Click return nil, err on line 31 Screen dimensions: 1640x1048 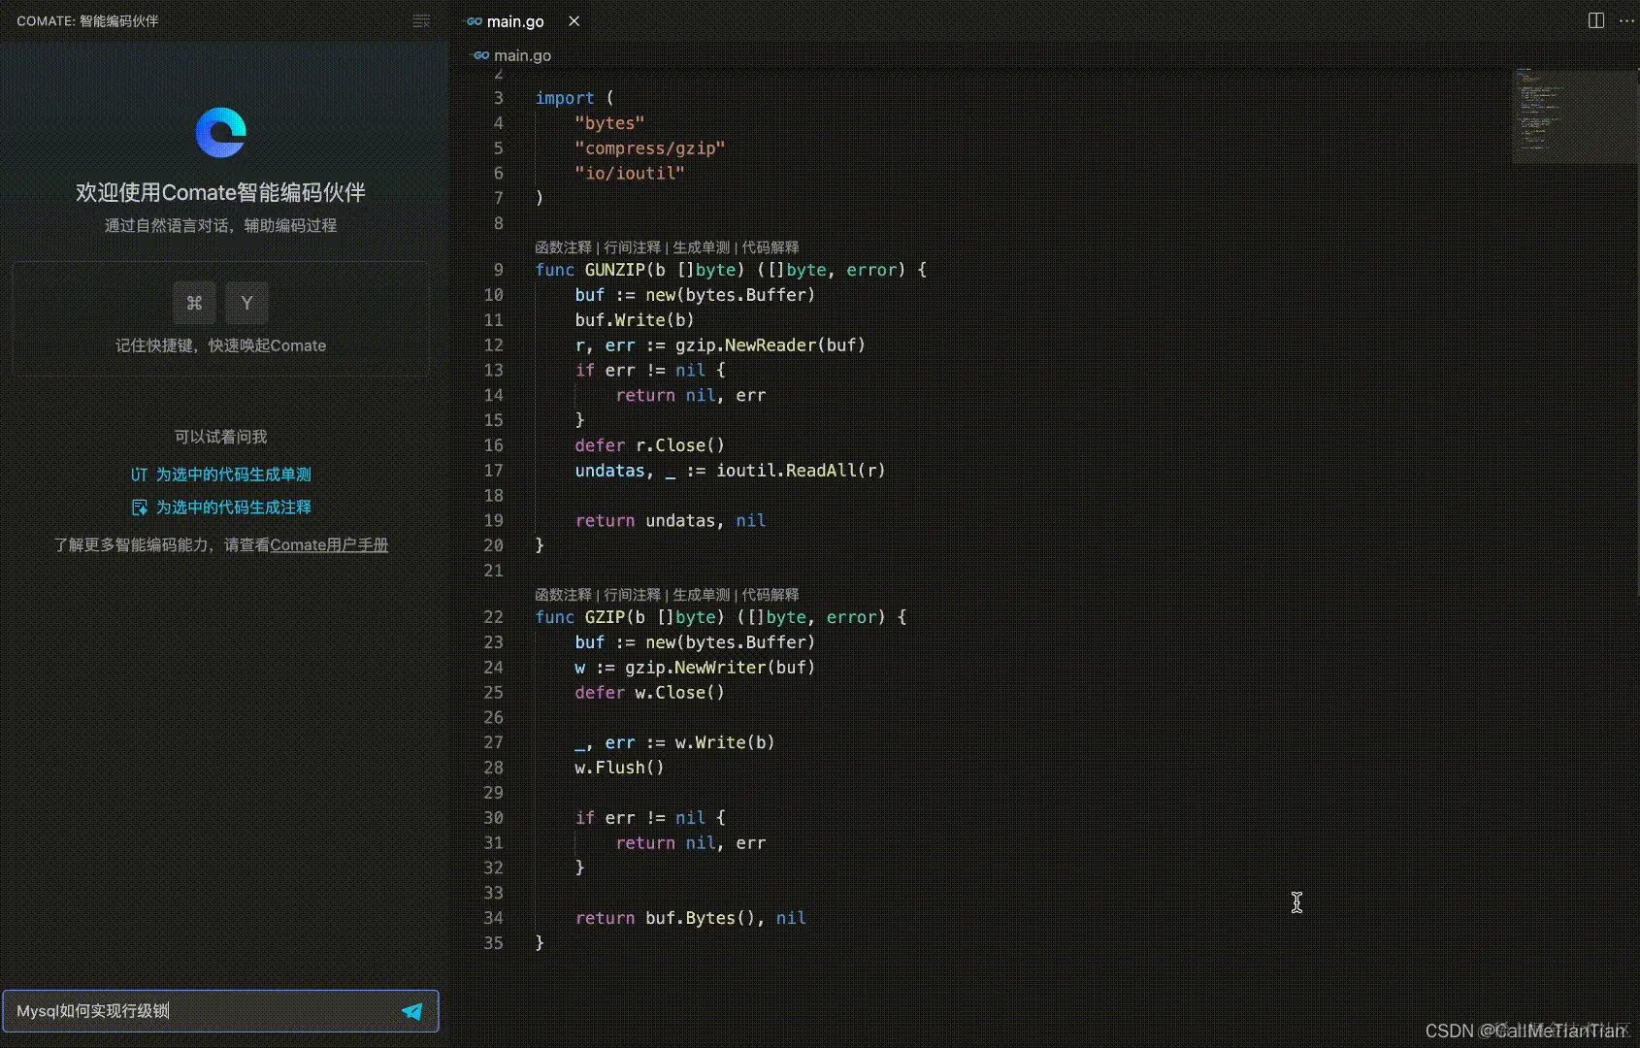[691, 843]
